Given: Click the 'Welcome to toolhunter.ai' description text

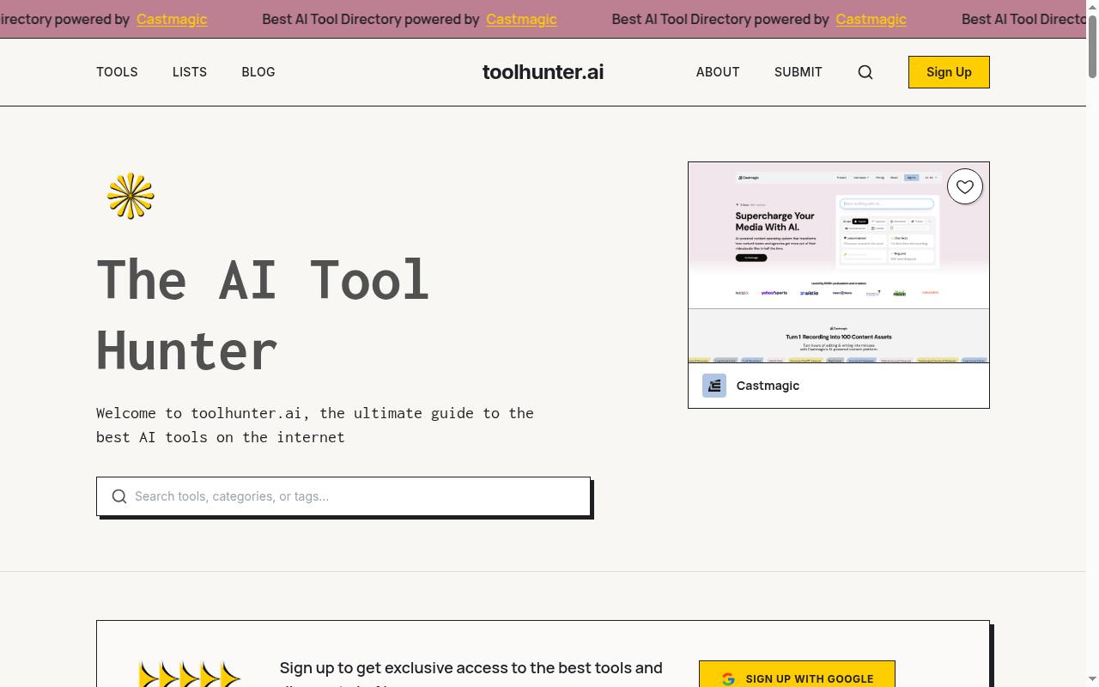Looking at the screenshot, I should pos(315,425).
